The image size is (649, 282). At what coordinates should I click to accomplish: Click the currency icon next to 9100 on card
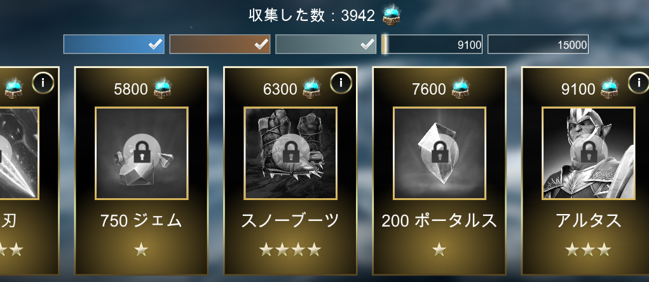point(610,88)
